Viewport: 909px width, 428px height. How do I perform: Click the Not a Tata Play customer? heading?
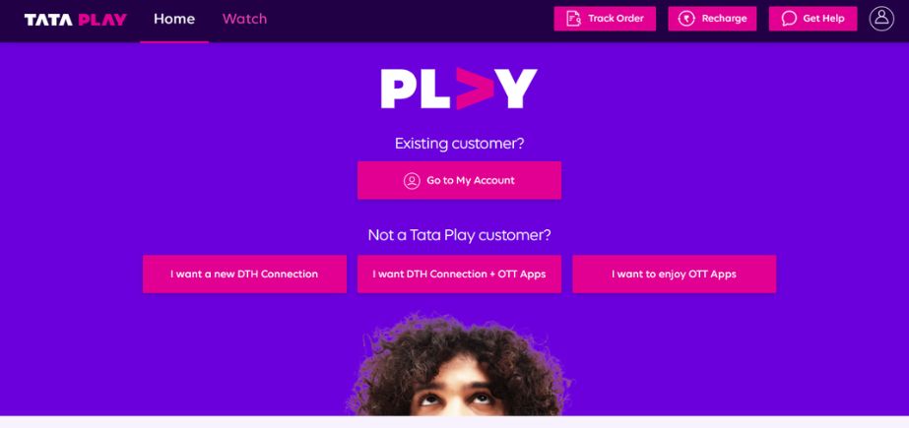(x=459, y=235)
